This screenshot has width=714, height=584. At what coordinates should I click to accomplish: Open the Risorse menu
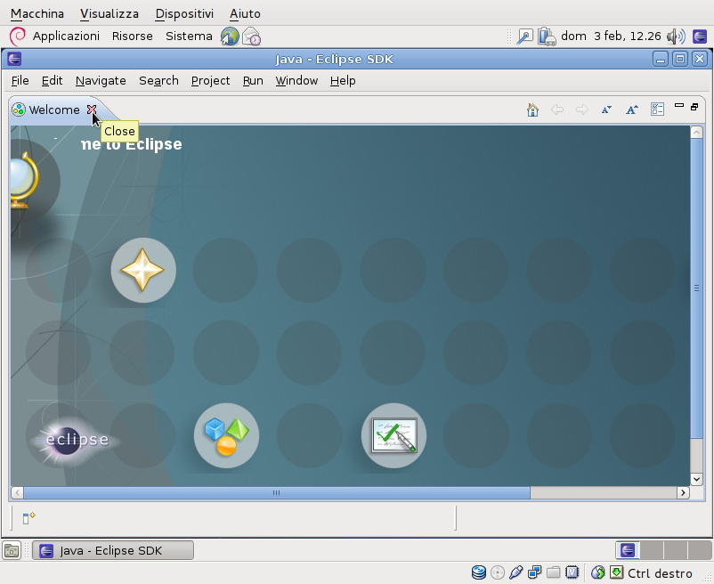pos(133,36)
